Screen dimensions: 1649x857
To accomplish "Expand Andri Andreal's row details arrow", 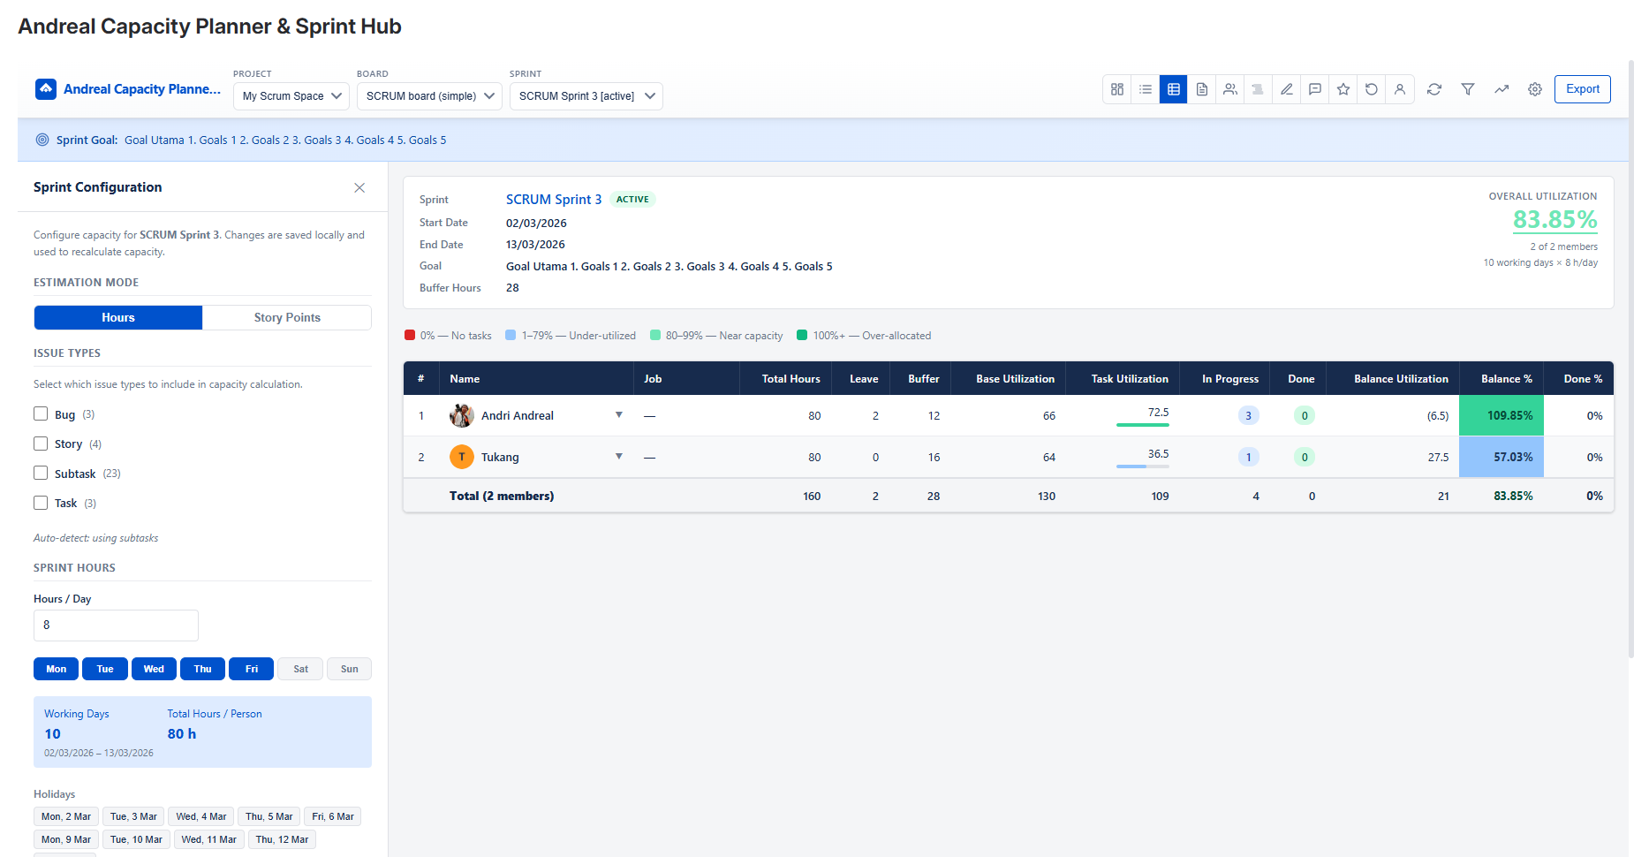I will tap(619, 415).
